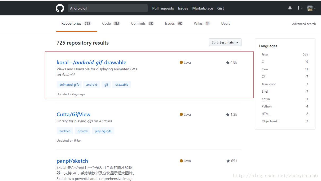
Task: Click the playing-gifs topic tag
Action: click(103, 131)
